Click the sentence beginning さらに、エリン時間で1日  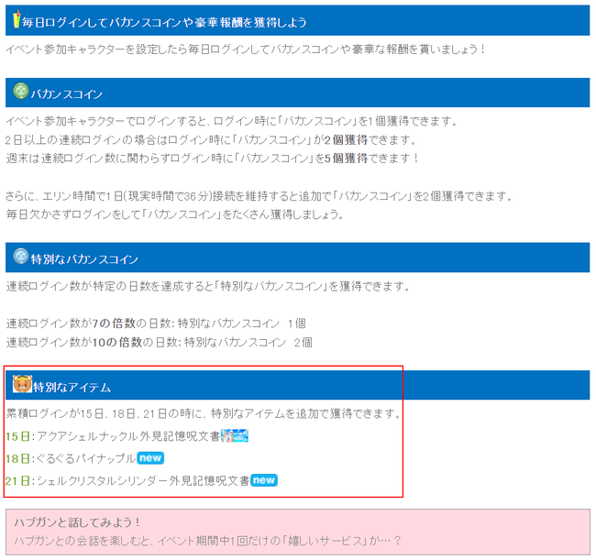259,196
